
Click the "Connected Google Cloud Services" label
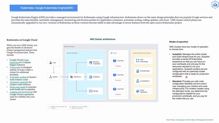click(142, 53)
